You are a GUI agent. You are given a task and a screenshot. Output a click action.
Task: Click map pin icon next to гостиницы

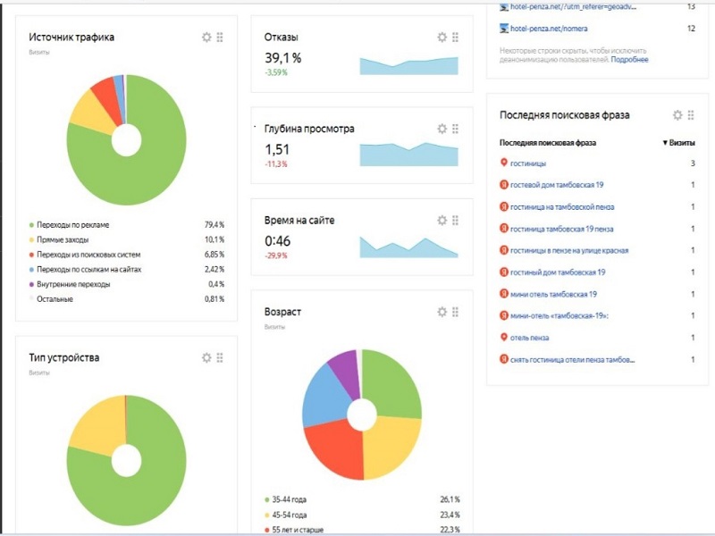(x=504, y=163)
